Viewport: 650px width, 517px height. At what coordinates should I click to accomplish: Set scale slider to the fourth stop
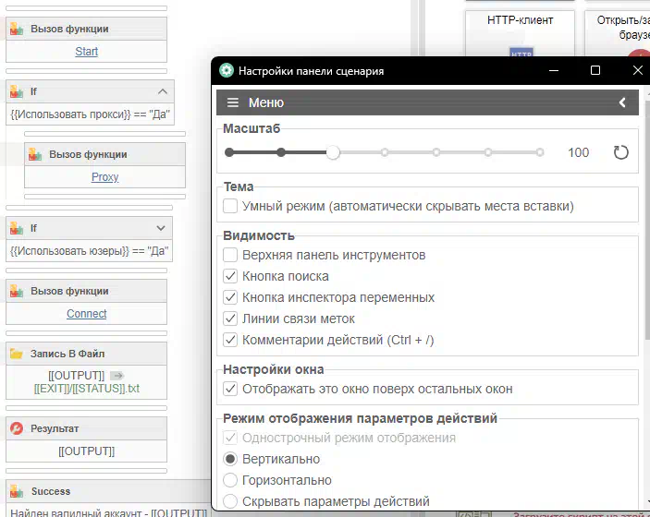coord(385,152)
